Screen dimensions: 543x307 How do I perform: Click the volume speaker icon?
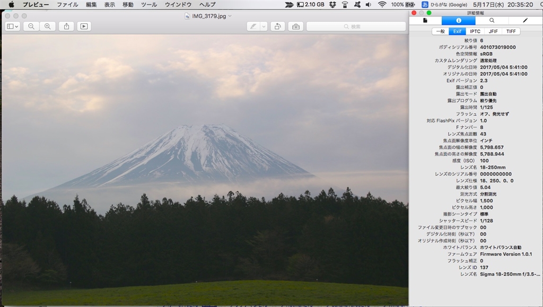coord(369,4)
